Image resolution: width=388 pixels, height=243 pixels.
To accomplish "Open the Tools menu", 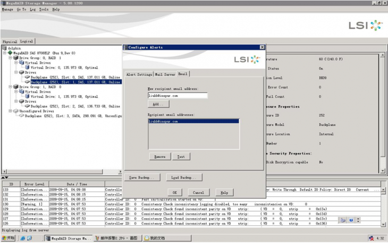I will click(44, 10).
